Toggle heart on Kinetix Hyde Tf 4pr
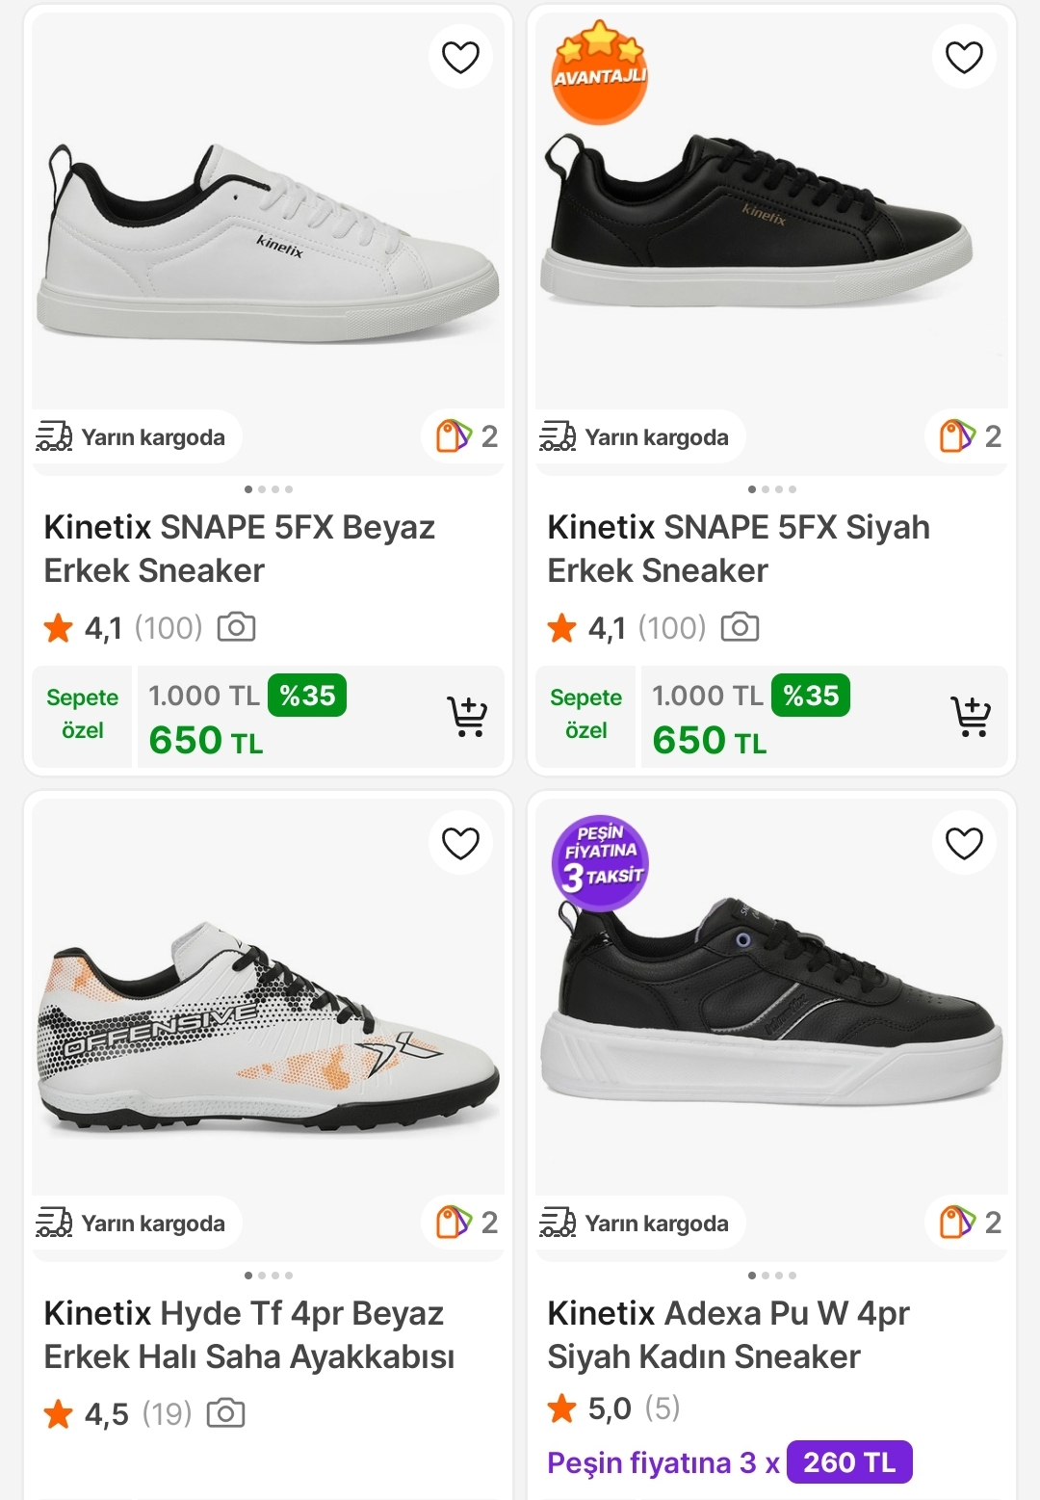 (x=460, y=844)
